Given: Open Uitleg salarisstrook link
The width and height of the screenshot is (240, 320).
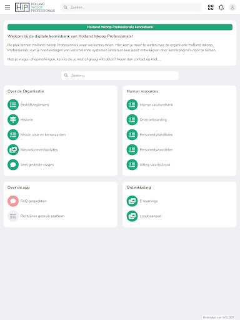Looking at the screenshot, I should (x=155, y=164).
